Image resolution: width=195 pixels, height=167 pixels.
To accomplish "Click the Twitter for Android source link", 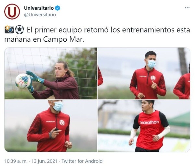I will pyautogui.click(x=82, y=161).
